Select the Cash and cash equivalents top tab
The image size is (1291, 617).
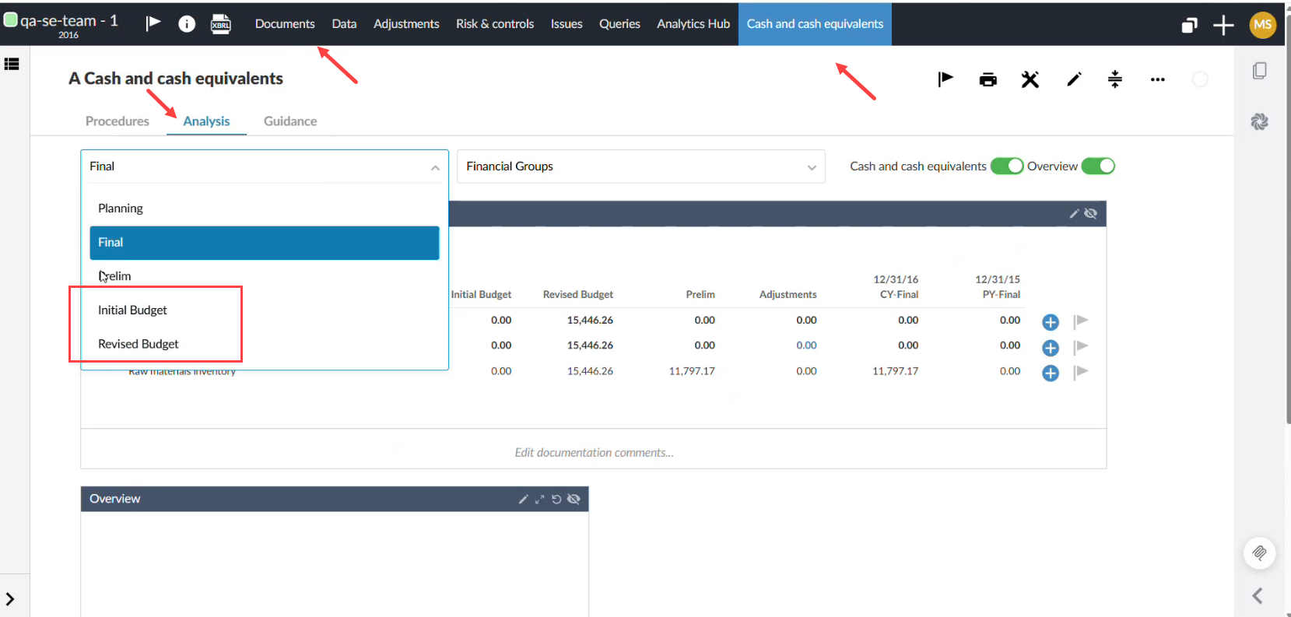815,24
